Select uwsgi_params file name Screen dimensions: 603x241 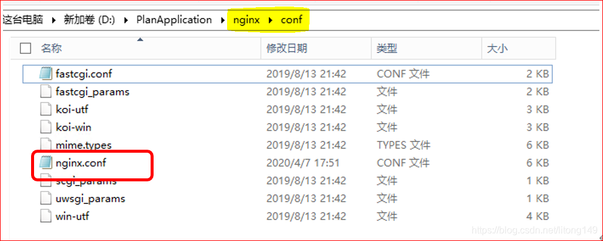tap(90, 199)
